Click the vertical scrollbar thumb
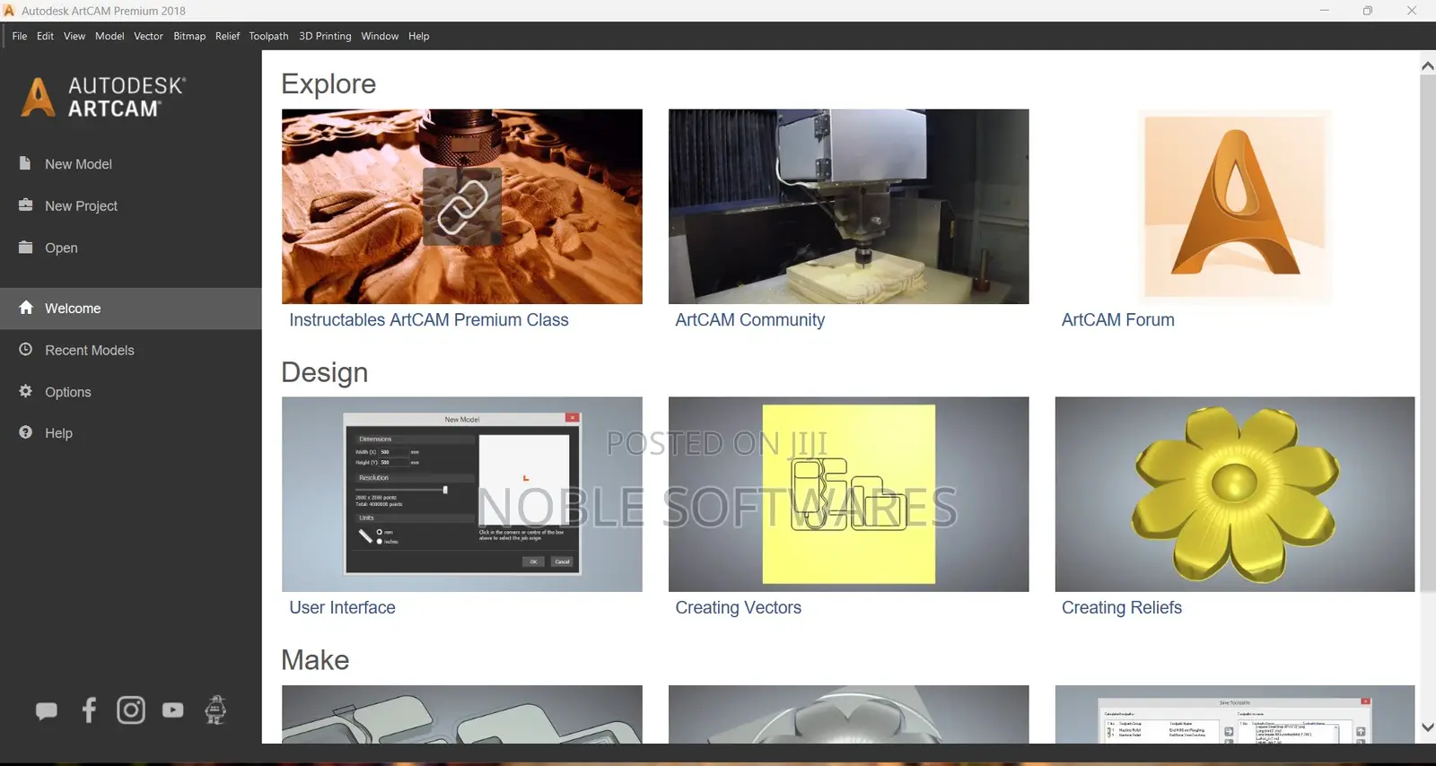Viewport: 1436px width, 766px height. (1428, 334)
